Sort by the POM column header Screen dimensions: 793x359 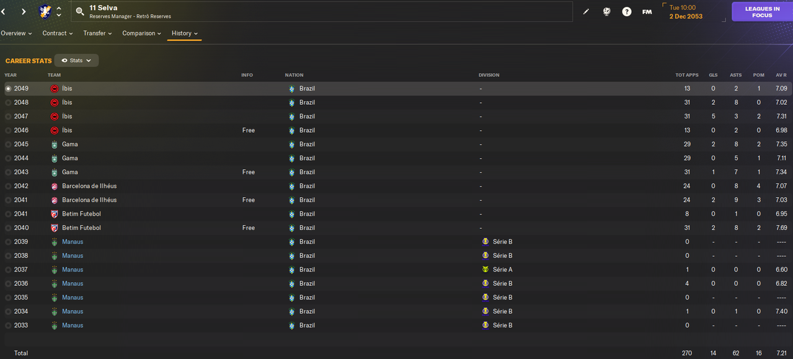click(x=758, y=75)
